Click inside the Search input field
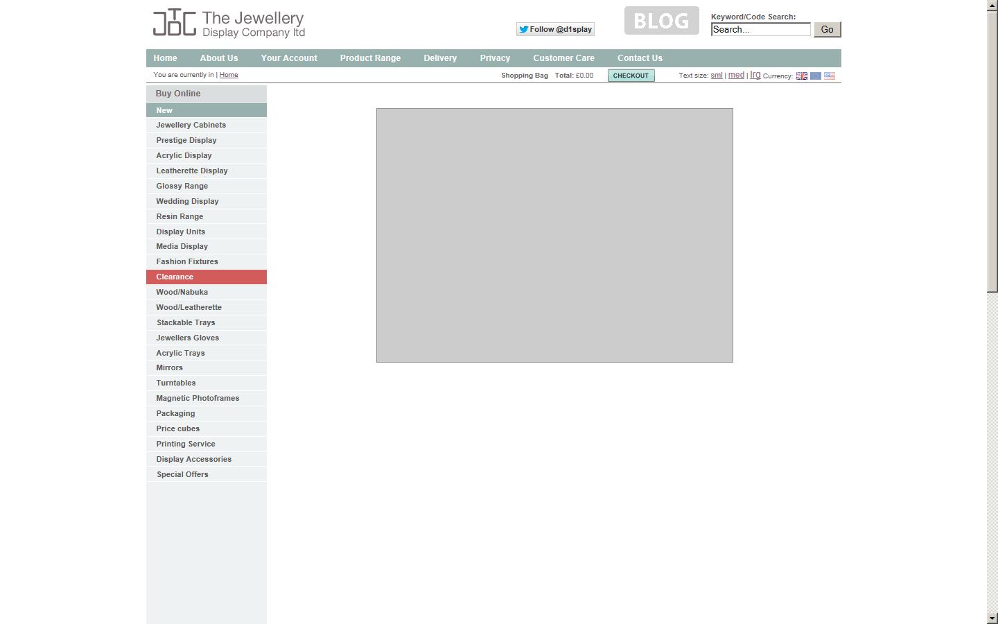The width and height of the screenshot is (998, 624). (760, 29)
